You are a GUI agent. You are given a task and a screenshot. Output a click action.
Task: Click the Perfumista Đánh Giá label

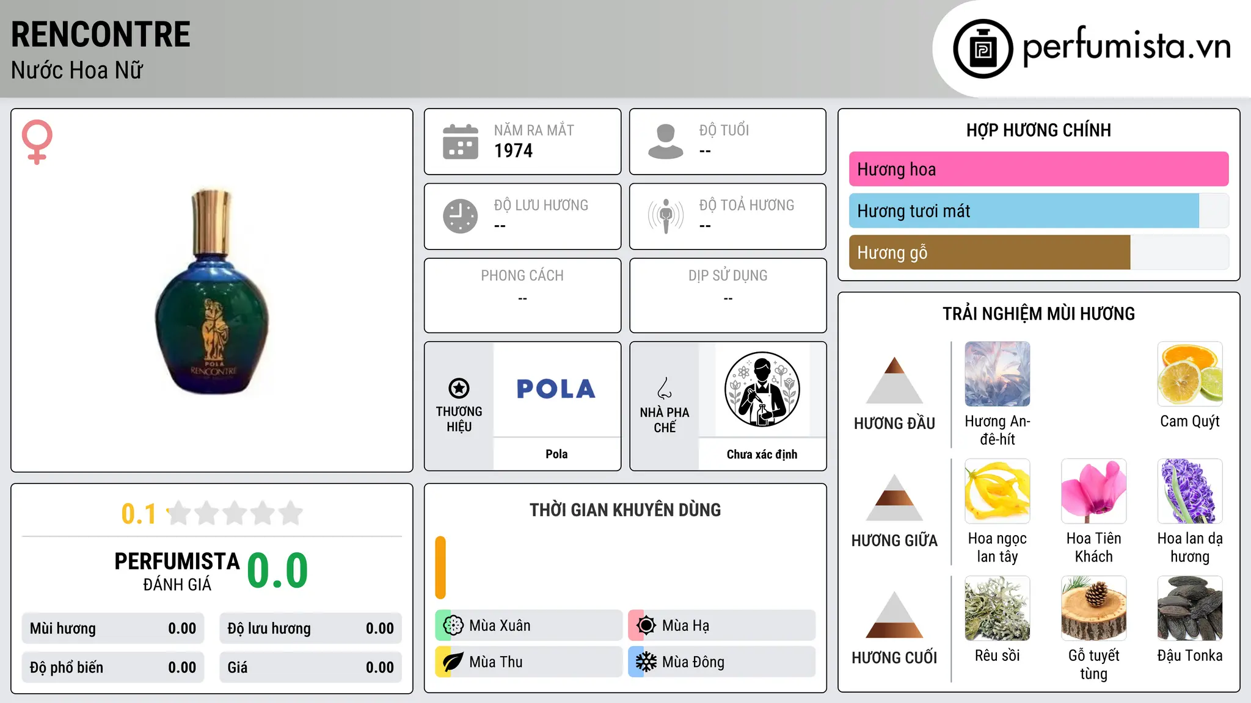tap(177, 571)
